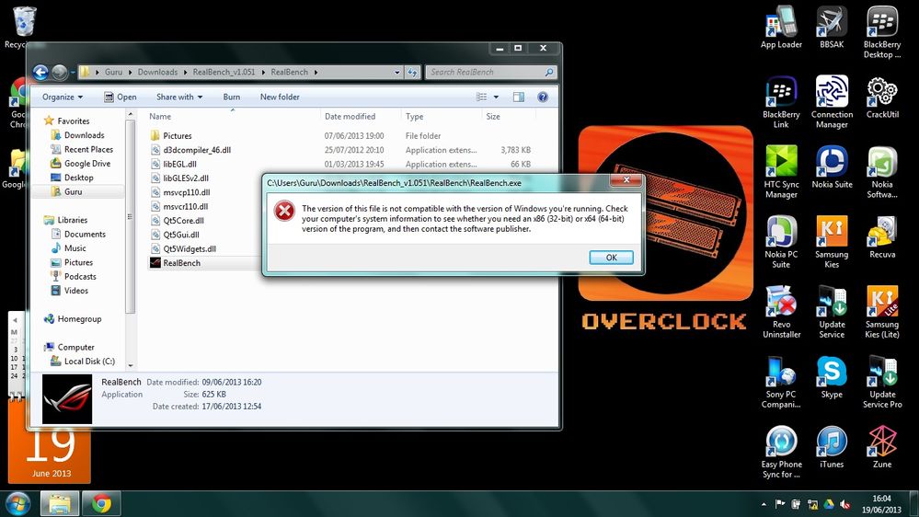Sort by Size column header
This screenshot has height=517, width=919.
[x=508, y=116]
